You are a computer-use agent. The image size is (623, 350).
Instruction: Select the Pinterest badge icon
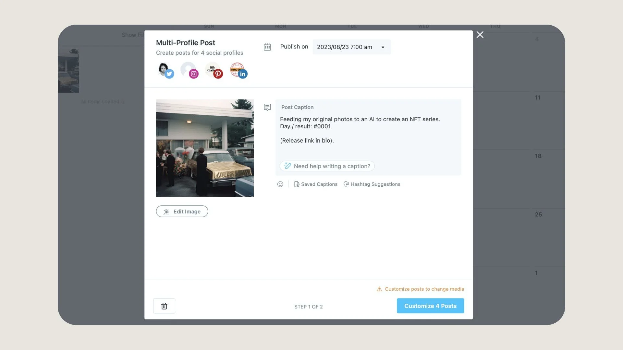[218, 74]
